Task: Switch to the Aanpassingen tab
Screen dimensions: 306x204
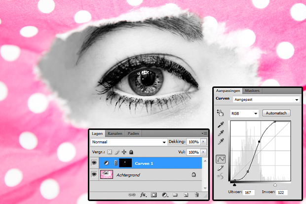Action: click(228, 91)
